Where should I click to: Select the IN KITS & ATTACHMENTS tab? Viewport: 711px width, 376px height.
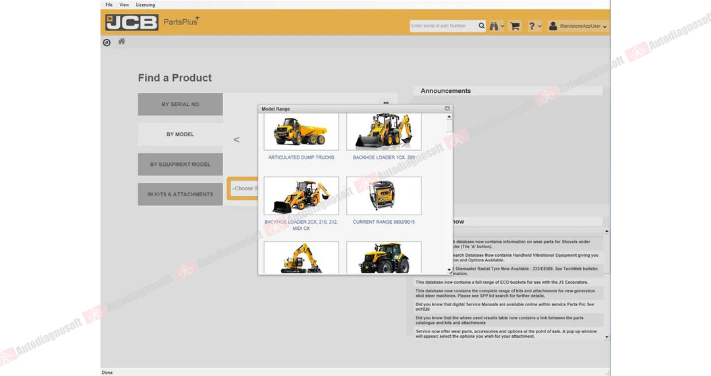(x=180, y=194)
